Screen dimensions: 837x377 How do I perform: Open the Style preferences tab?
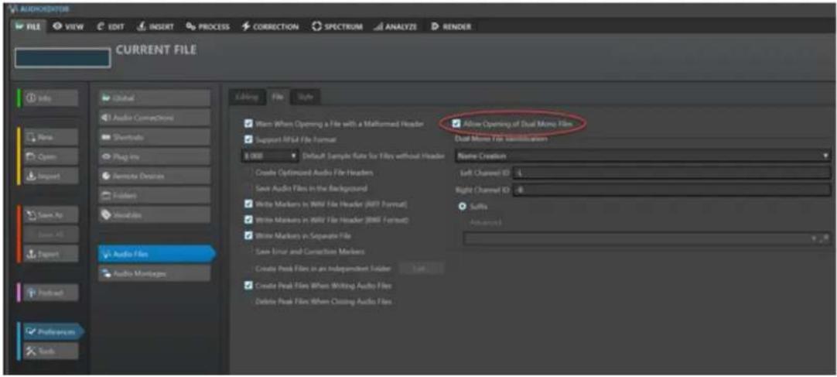click(x=306, y=97)
